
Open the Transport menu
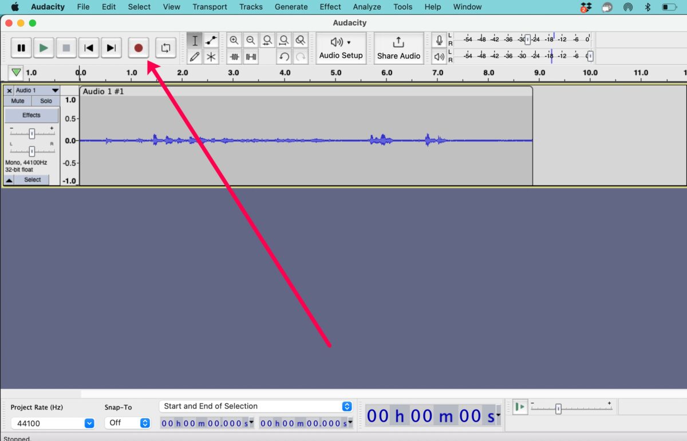coord(210,7)
